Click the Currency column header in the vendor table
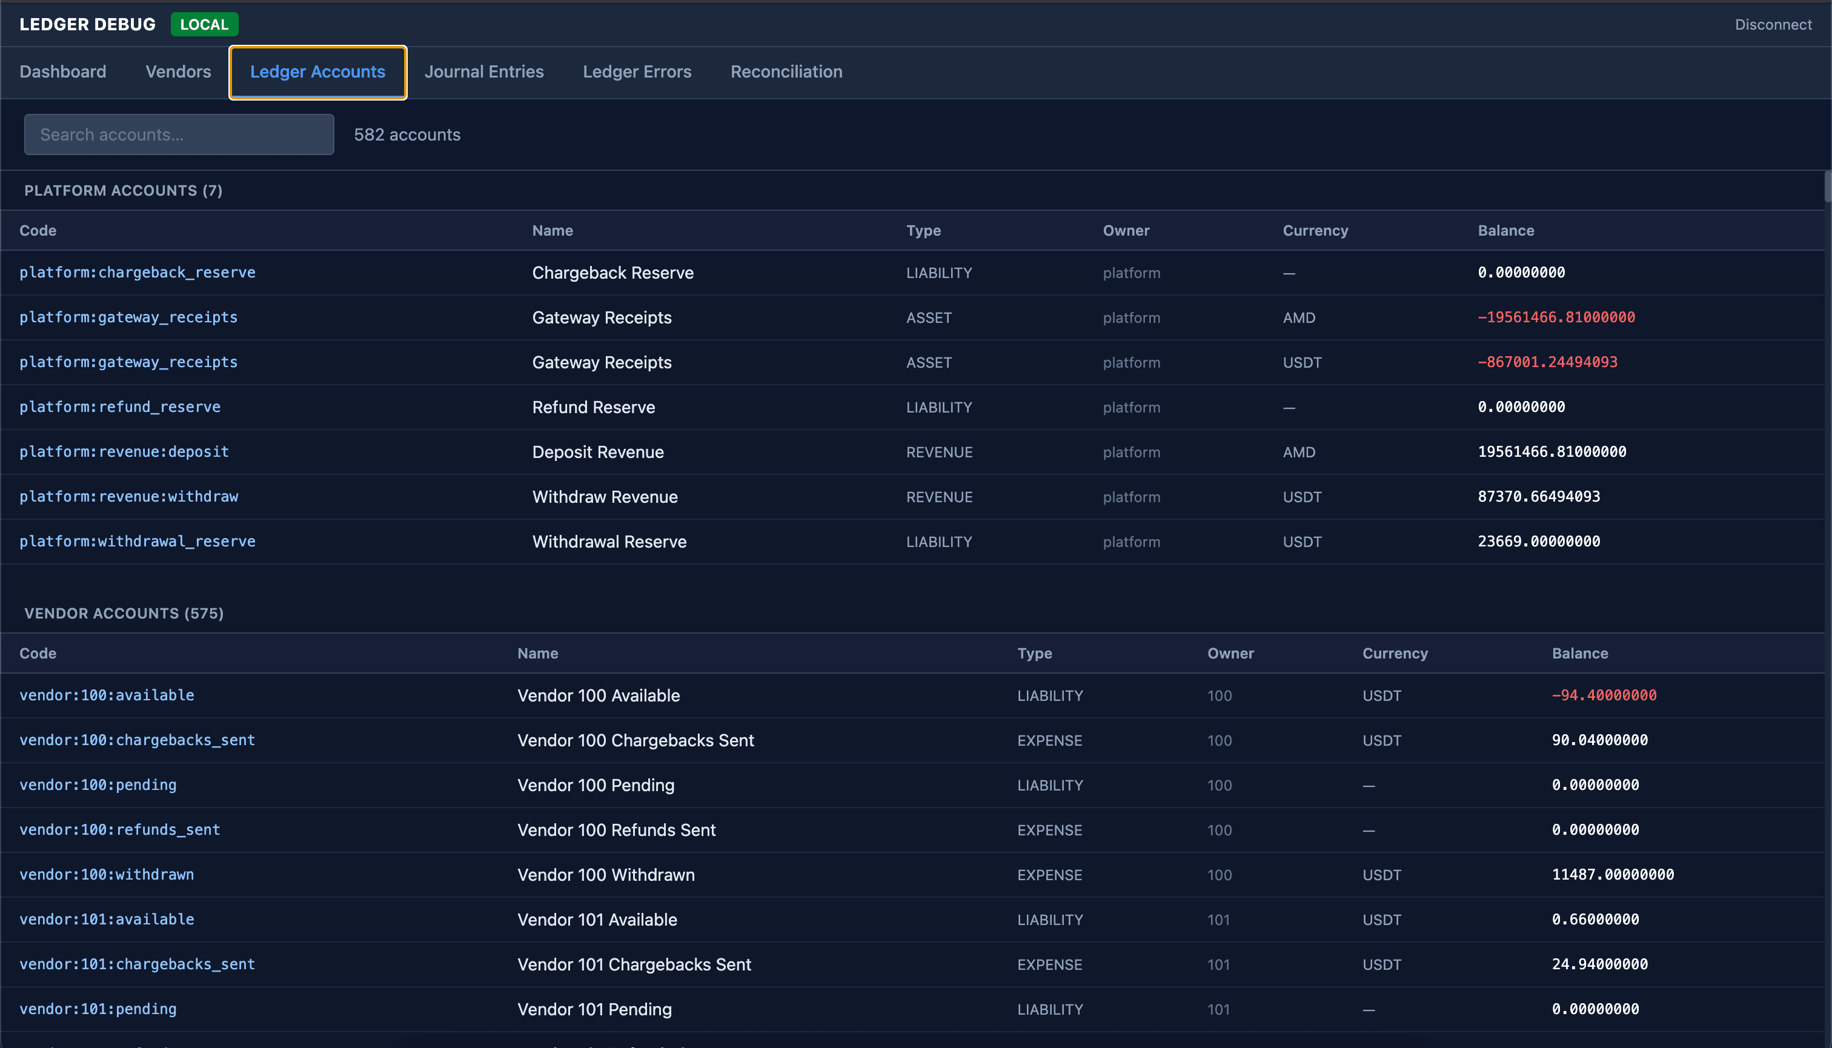 click(x=1395, y=653)
